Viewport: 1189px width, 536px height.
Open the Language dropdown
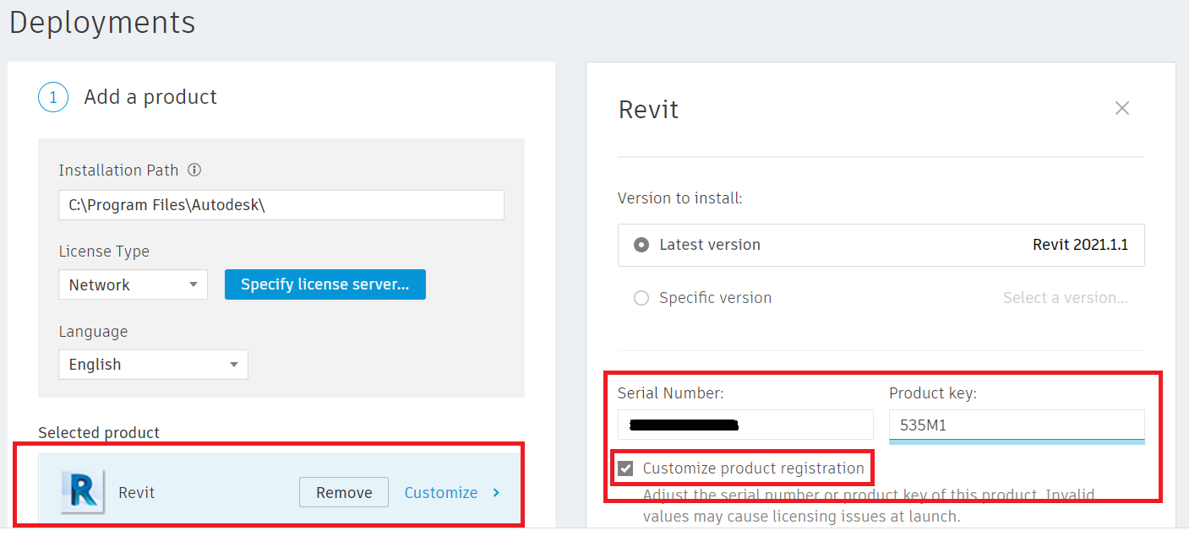coord(153,365)
